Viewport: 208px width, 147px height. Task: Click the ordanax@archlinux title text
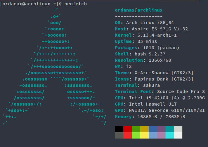click(x=139, y=10)
